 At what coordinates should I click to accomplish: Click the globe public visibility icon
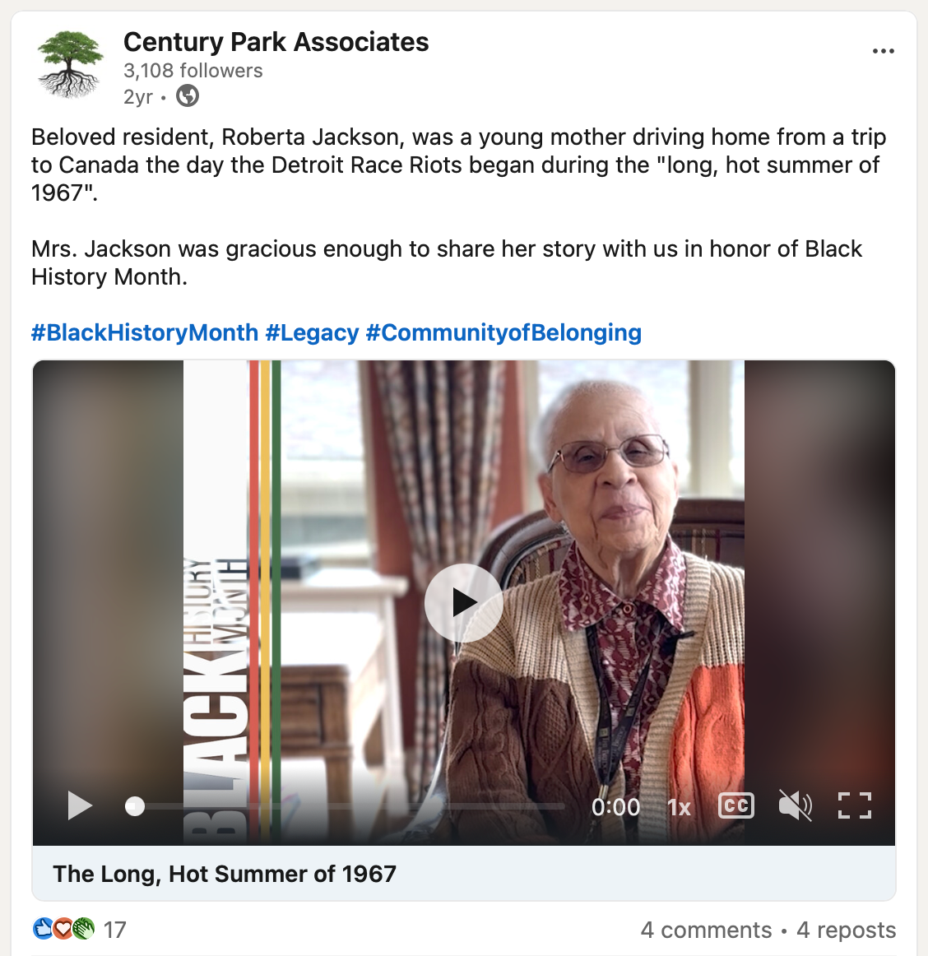point(188,96)
